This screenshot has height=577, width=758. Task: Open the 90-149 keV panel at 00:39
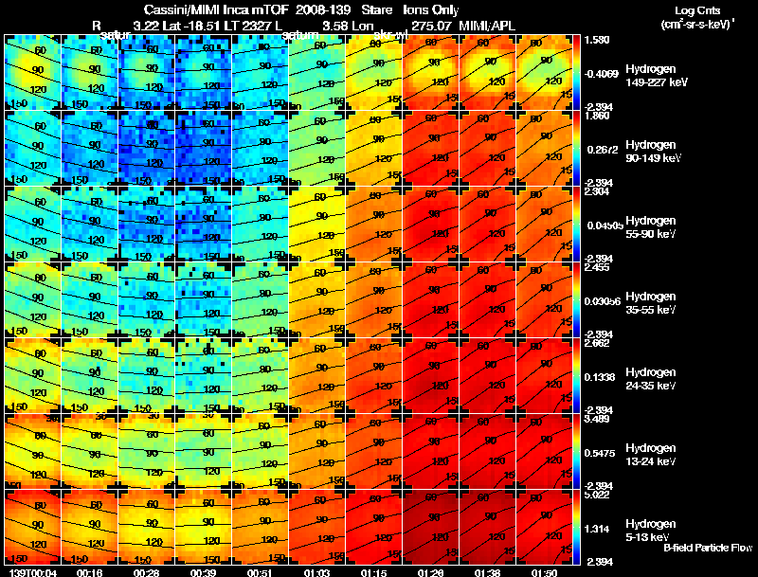coord(203,149)
